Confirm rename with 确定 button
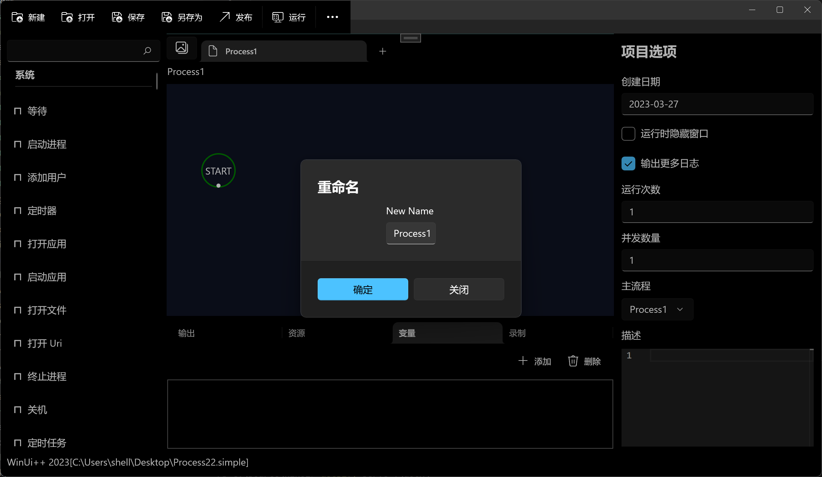This screenshot has width=822, height=477. click(x=363, y=289)
